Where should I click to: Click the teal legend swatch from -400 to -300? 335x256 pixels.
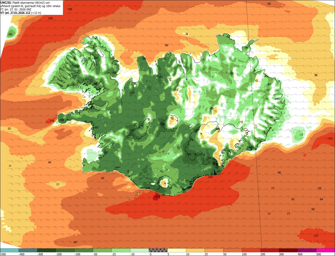tap(28, 251)
